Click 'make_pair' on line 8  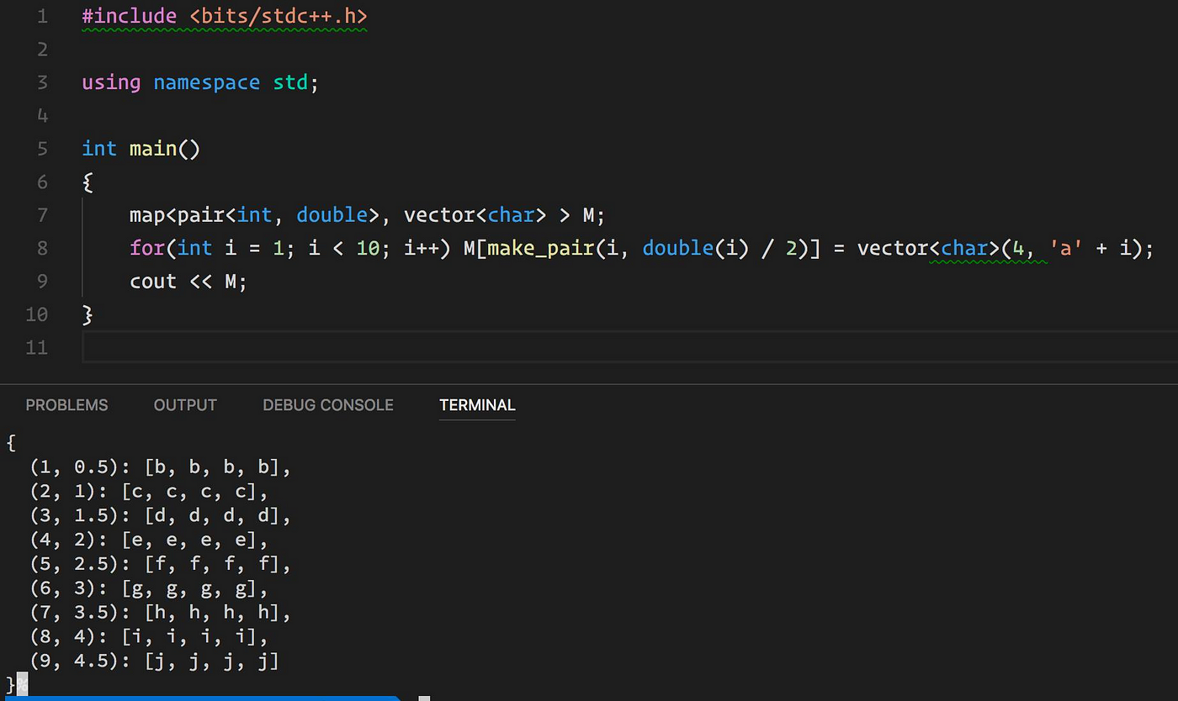tap(540, 248)
